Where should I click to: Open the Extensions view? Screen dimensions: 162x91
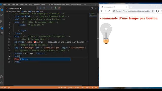pos(2,34)
